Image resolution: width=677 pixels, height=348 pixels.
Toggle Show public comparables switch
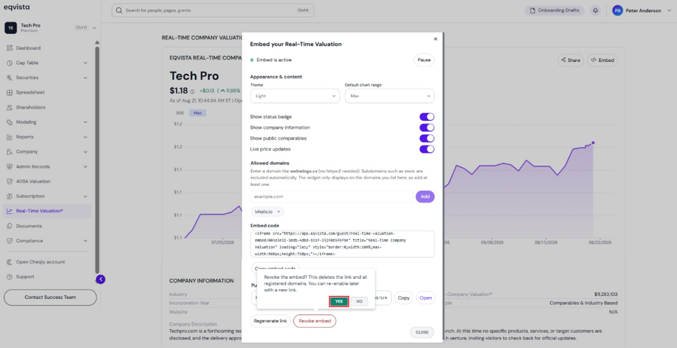pyautogui.click(x=427, y=138)
